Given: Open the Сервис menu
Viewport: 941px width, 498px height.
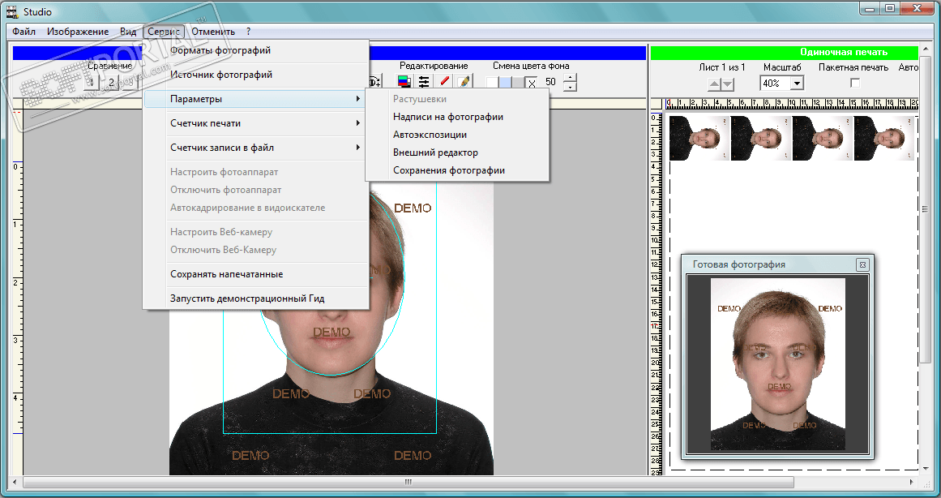Looking at the screenshot, I should (164, 32).
